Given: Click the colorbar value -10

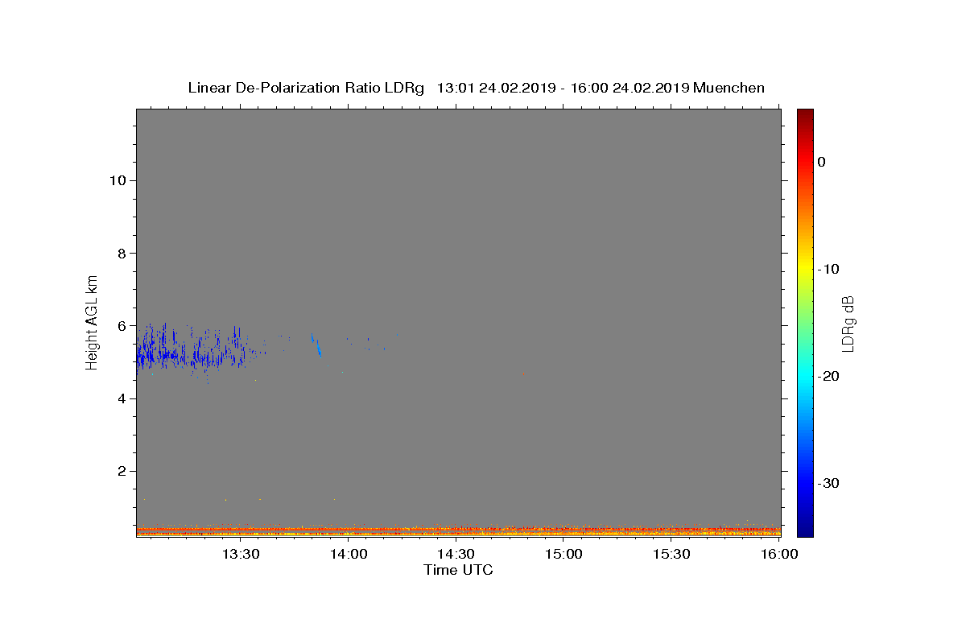Looking at the screenshot, I should point(829,269).
